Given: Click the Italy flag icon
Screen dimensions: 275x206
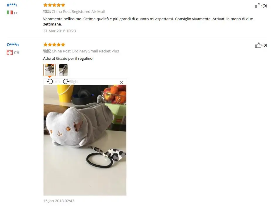Looking at the screenshot, I should [x=10, y=13].
